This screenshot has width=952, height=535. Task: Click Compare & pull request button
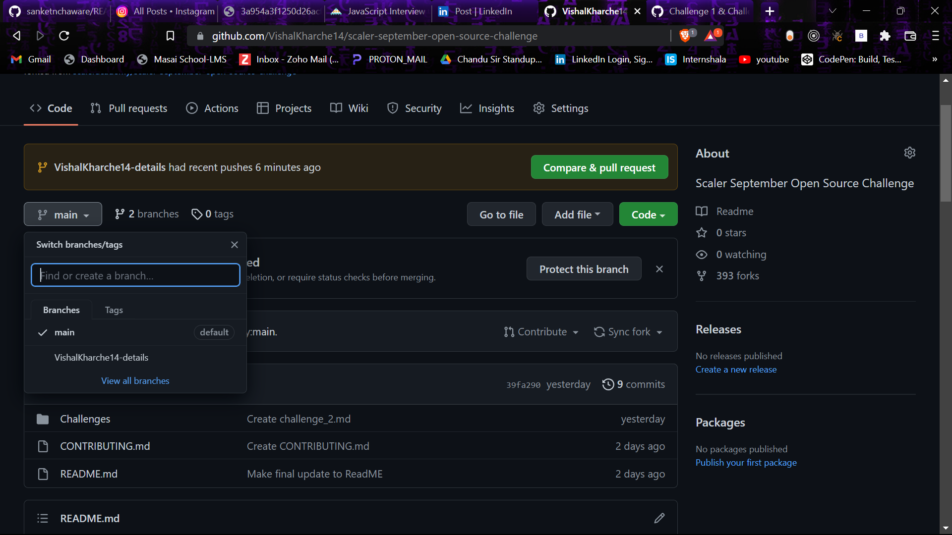tap(599, 167)
